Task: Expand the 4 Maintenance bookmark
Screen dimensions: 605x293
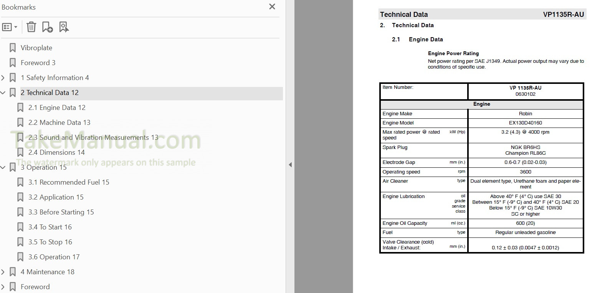Action: tap(3, 272)
